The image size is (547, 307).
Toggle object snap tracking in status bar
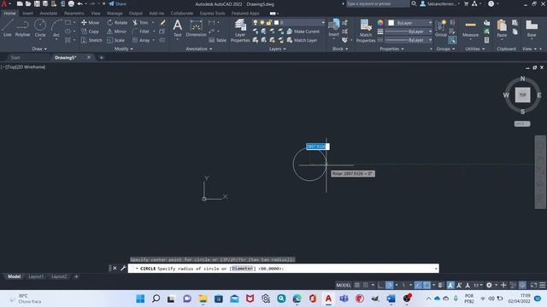418,285
